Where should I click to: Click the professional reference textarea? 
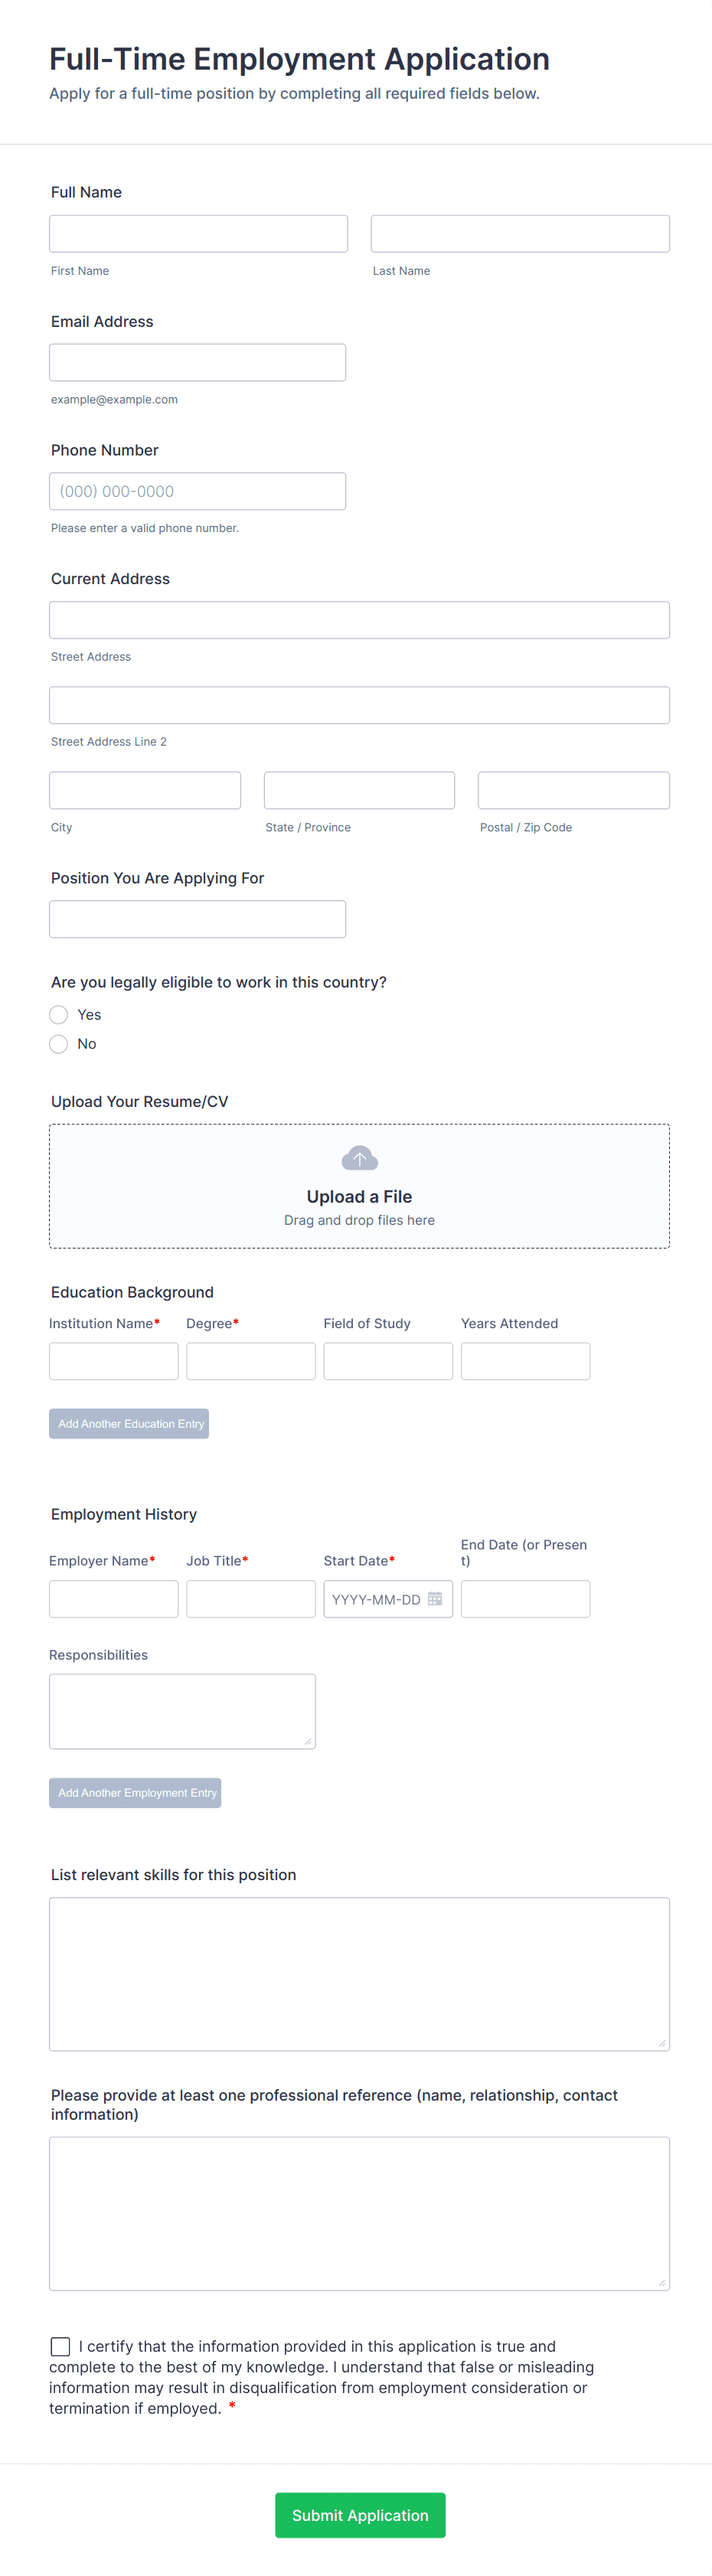359,2212
